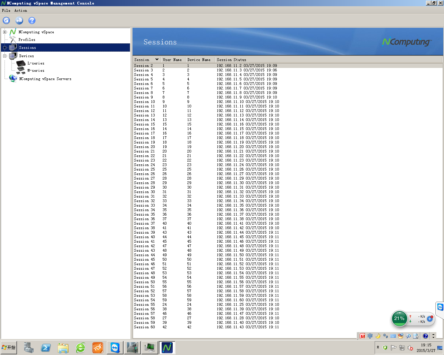
Task: Toggle the moon half-width icon in IME bar
Action: [x=378, y=336]
